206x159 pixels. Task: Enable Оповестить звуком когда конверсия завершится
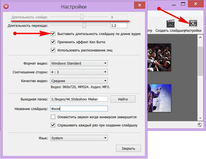[53, 117]
